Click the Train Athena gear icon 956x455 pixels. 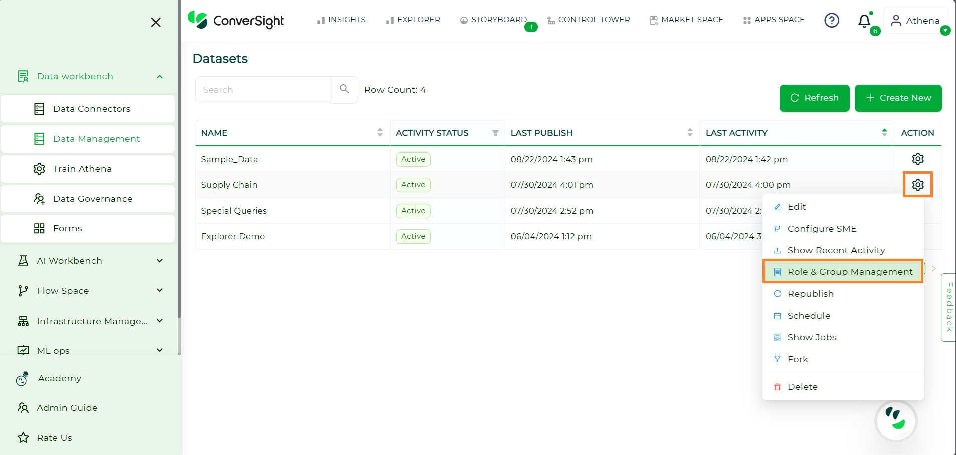click(39, 169)
